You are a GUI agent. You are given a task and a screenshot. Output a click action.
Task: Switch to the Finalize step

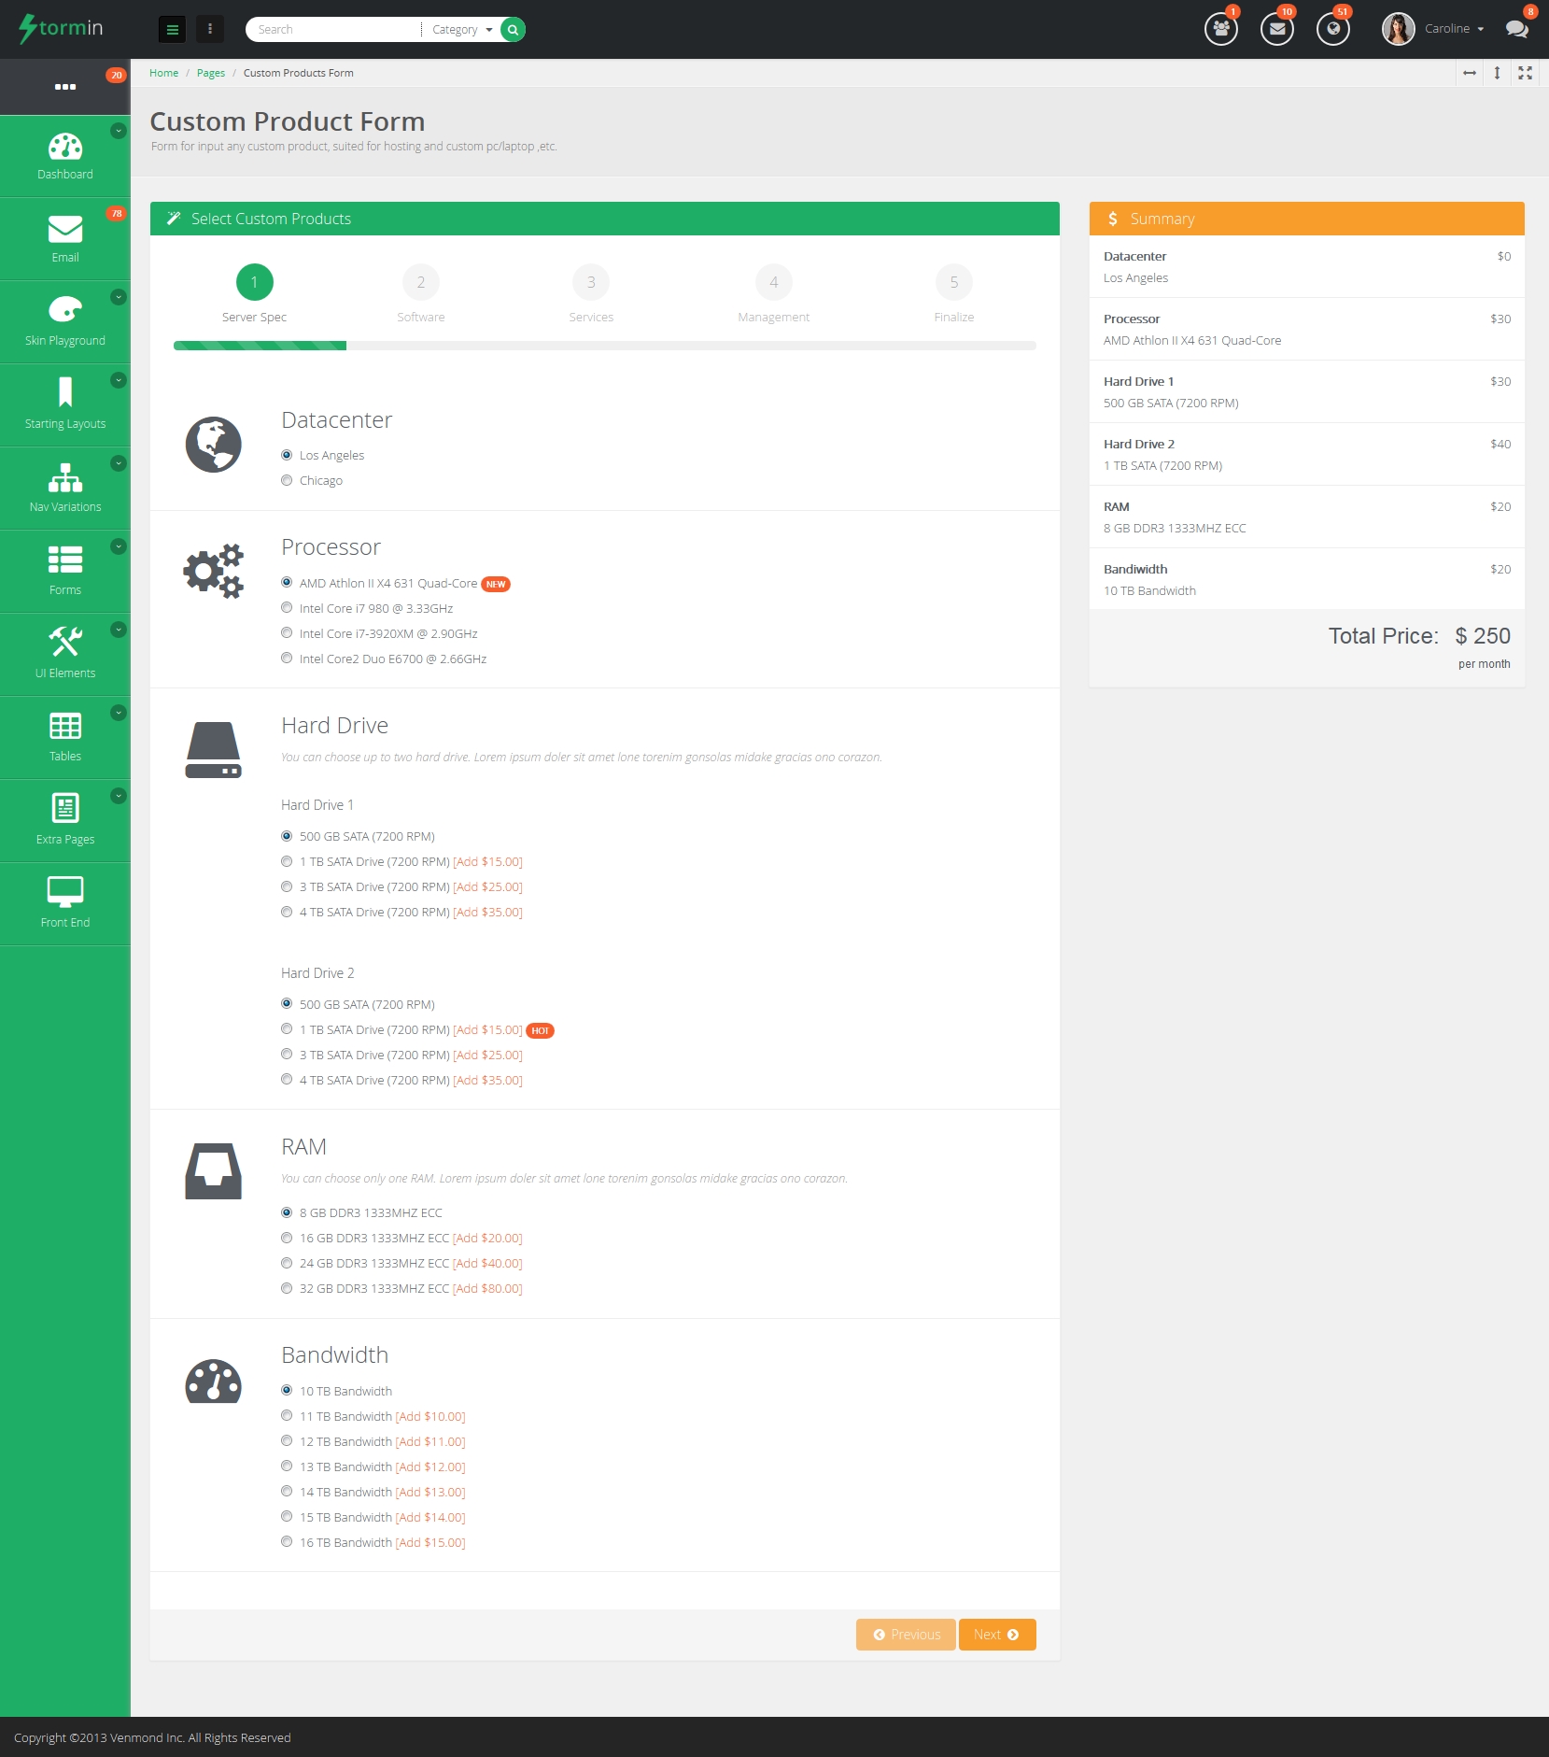coord(953,283)
